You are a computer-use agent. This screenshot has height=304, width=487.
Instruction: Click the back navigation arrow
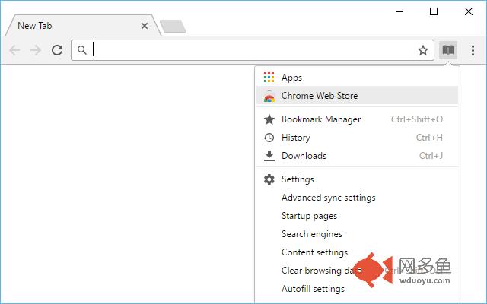coord(14,50)
